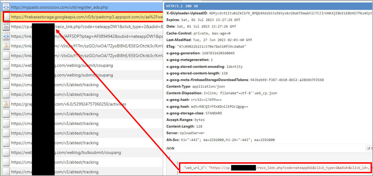Click the JS icon on the activities request
Image resolution: width=373 pixels, height=176 pixels.
[x=6, y=104]
